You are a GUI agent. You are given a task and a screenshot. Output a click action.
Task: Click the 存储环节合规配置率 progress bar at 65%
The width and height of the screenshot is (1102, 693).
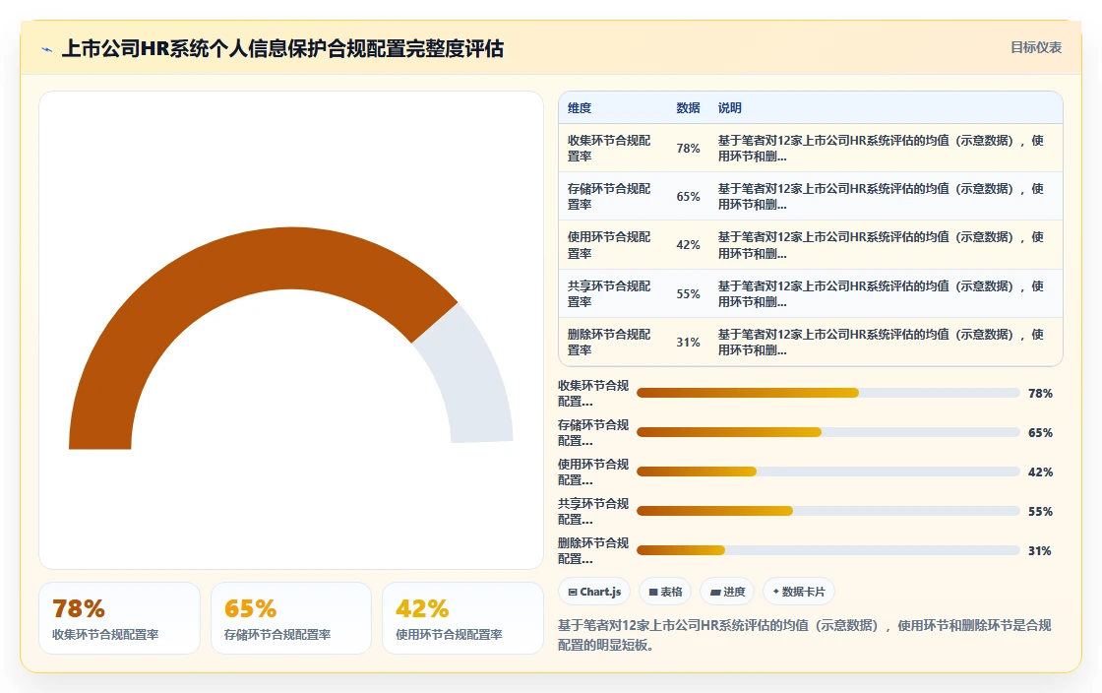pos(827,432)
